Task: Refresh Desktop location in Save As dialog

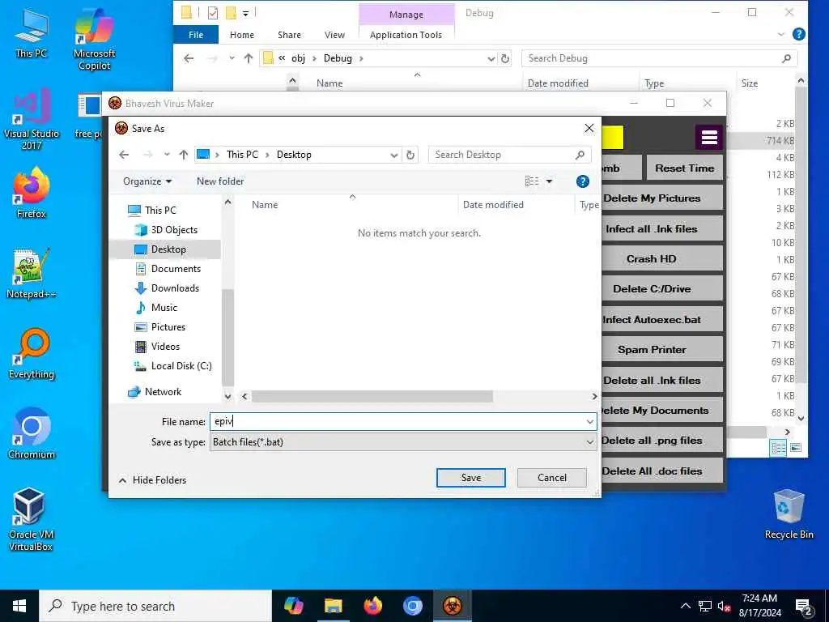Action: tap(410, 155)
